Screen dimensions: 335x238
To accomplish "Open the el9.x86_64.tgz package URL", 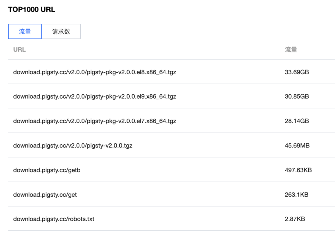I will 95,96.
